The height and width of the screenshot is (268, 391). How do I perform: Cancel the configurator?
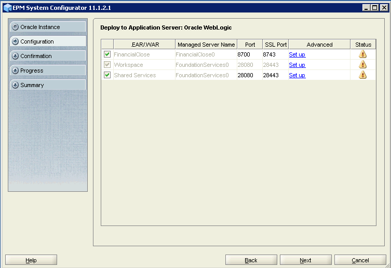pyautogui.click(x=360, y=260)
